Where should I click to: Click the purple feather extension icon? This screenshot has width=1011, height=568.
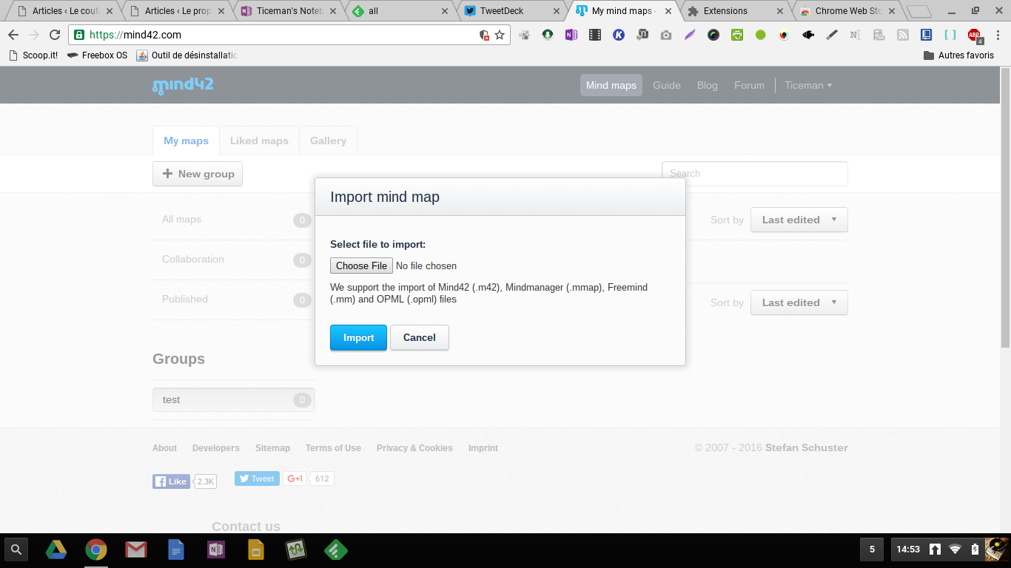click(689, 35)
